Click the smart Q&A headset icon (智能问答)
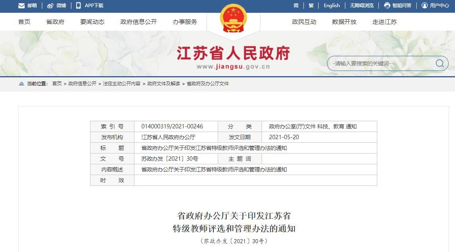Screen dimensions: 455x252 coord(387,6)
